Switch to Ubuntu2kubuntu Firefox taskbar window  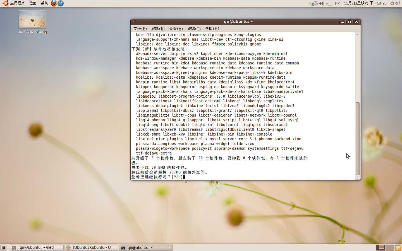click(91, 247)
